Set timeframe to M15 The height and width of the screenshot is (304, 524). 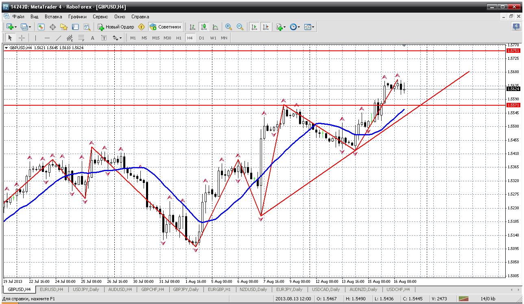pyautogui.click(x=156, y=38)
